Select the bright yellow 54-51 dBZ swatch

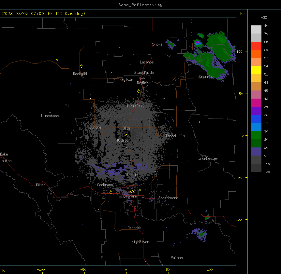[256, 70]
